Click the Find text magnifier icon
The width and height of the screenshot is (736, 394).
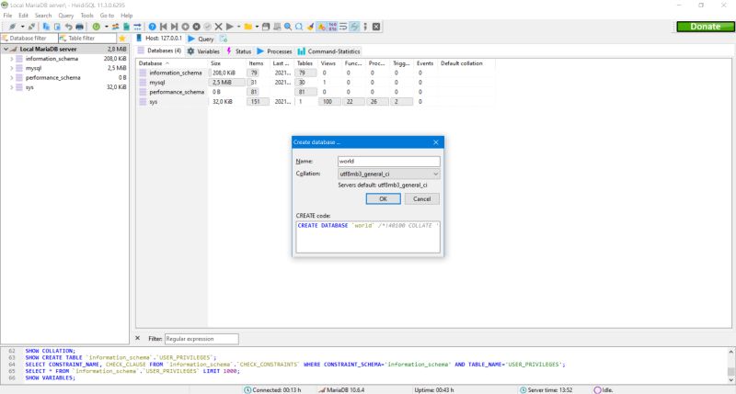point(288,27)
